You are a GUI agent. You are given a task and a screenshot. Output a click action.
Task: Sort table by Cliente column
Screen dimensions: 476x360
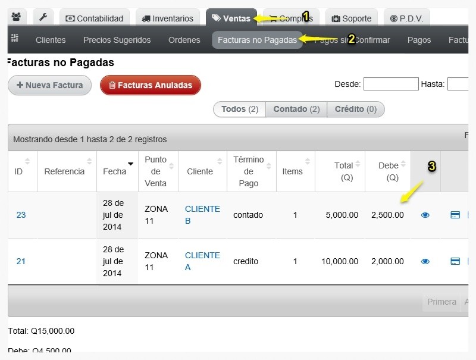coord(203,171)
